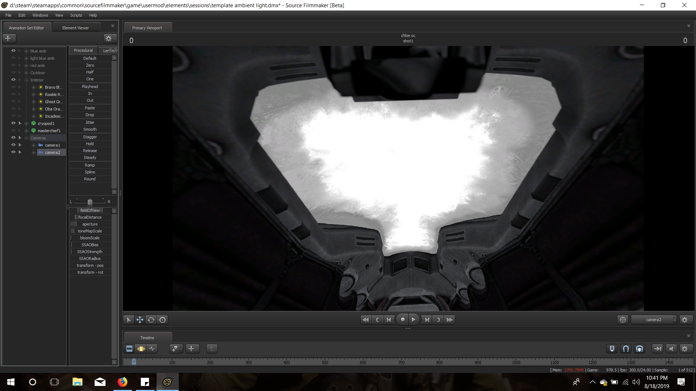Toggle visibility eye for camera1
Screen dimensions: 696x391
click(13, 145)
